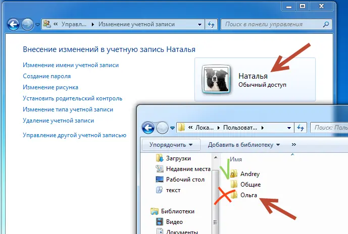Open the Видео library
The width and height of the screenshot is (348, 234).
tap(174, 222)
